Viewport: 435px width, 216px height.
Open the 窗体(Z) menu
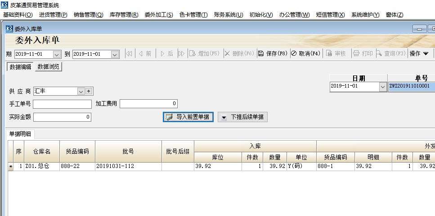coord(395,15)
